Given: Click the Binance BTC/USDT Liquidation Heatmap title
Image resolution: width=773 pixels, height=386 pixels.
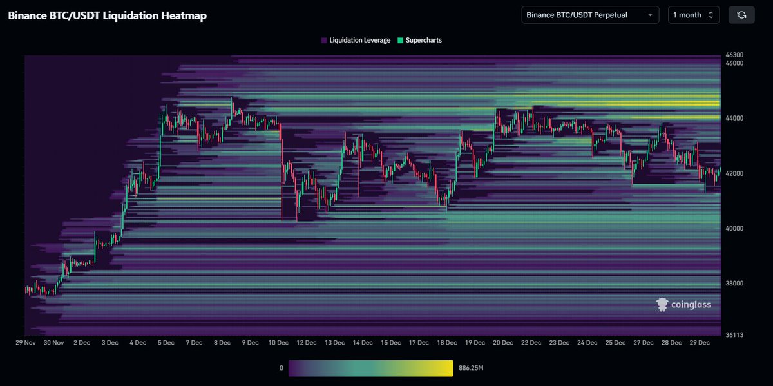Looking at the screenshot, I should pyautogui.click(x=106, y=15).
